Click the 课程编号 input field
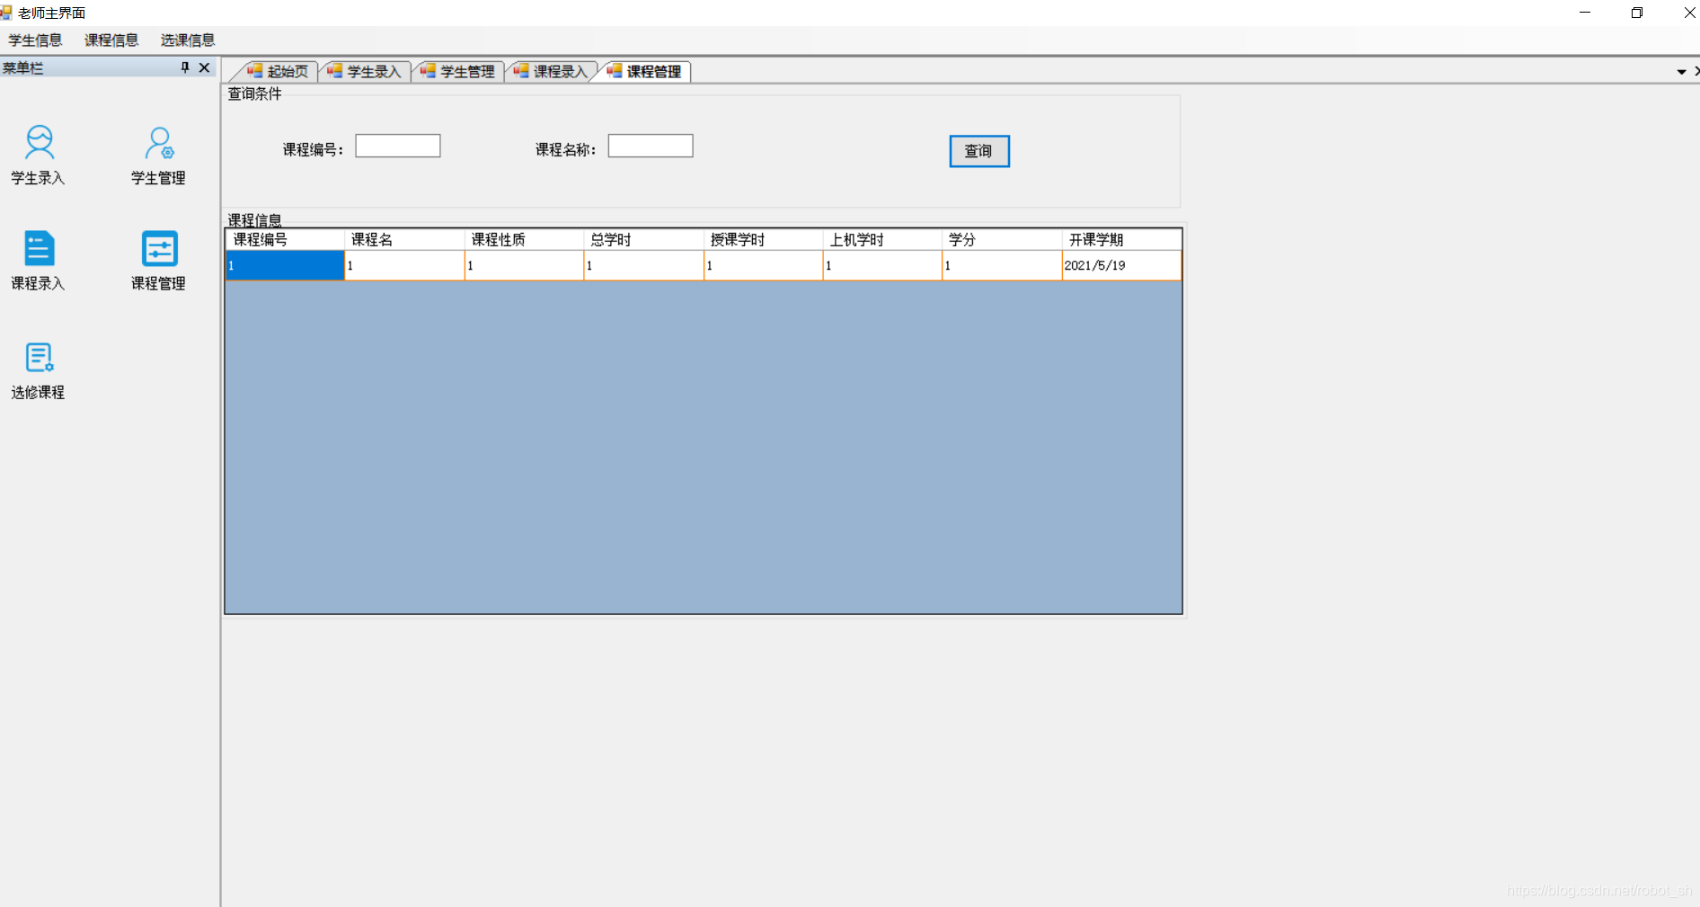Viewport: 1700px width, 907px height. point(398,146)
